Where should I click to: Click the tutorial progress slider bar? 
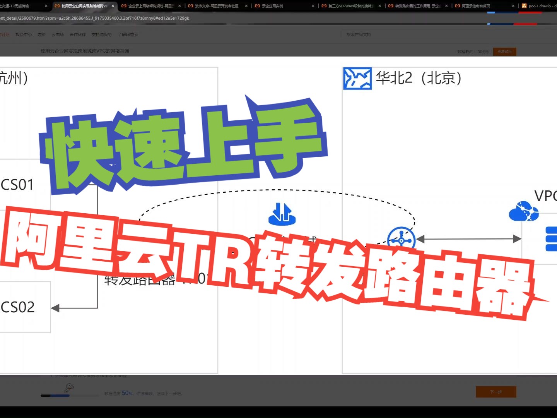(70, 396)
